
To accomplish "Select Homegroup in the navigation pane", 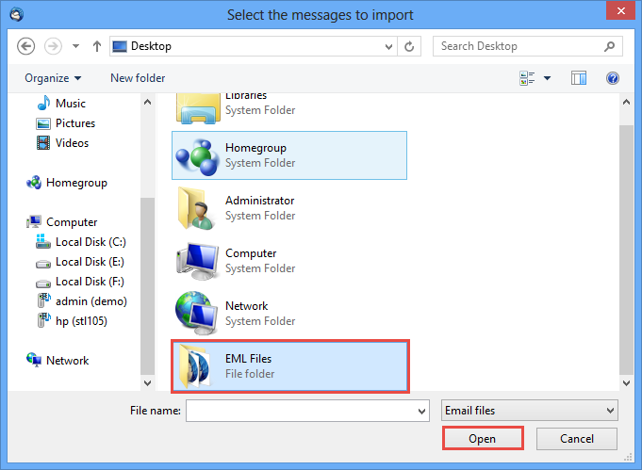I will click(76, 183).
